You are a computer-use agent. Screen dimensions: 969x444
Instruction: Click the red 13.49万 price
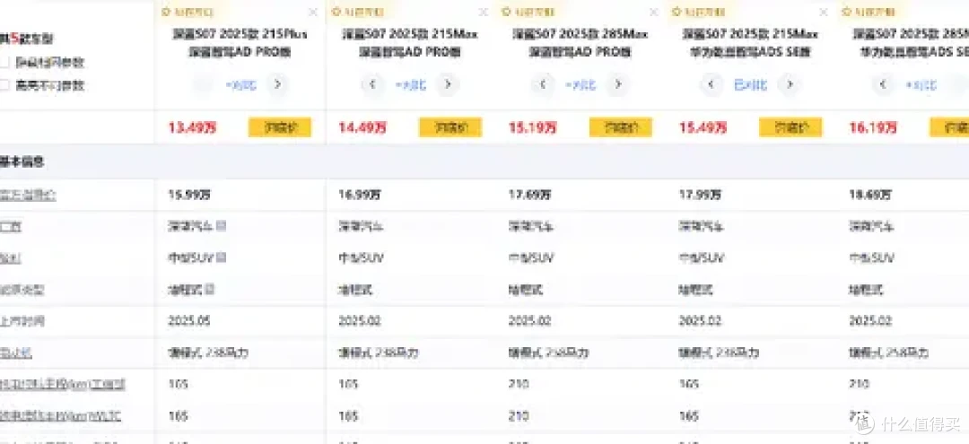click(192, 128)
